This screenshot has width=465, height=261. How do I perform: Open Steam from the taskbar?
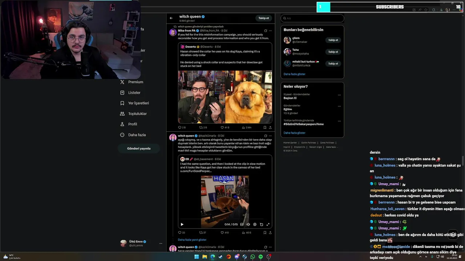pyautogui.click(x=221, y=257)
